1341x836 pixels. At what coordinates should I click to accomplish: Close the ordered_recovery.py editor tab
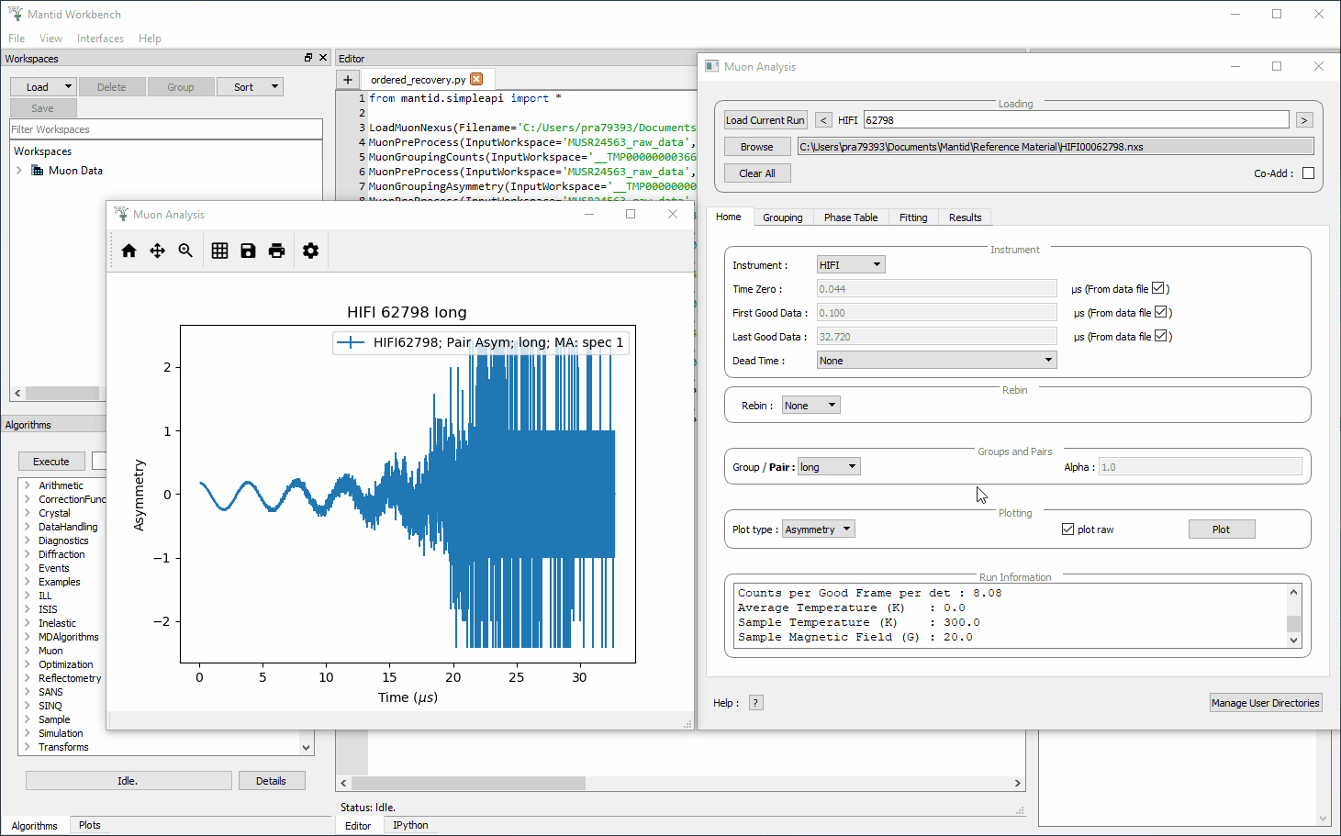click(476, 80)
